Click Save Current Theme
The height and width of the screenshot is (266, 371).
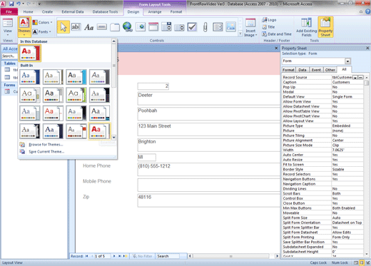[46, 152]
